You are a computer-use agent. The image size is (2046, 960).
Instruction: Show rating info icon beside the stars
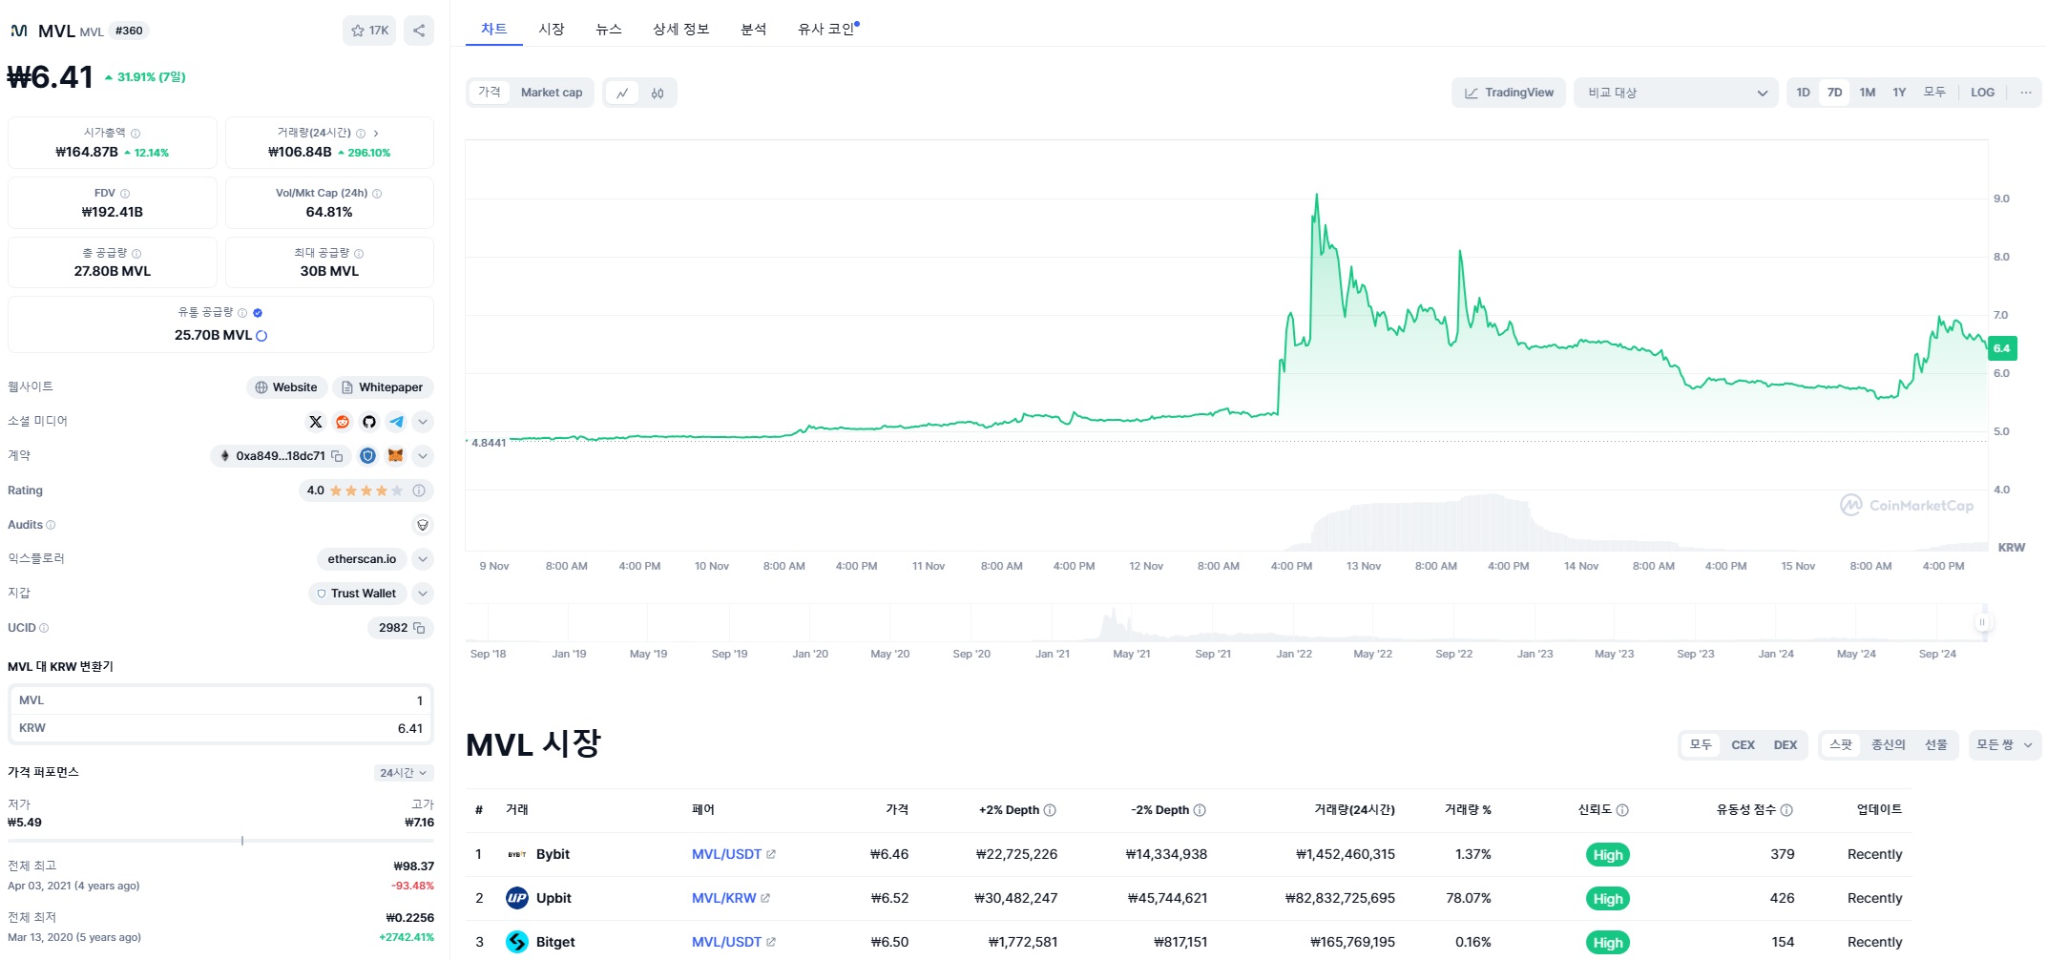(419, 490)
